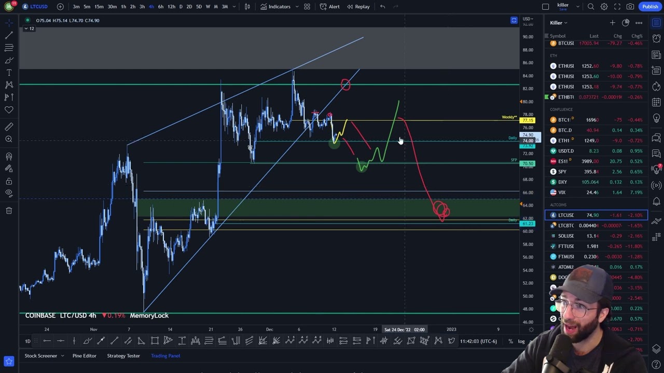The height and width of the screenshot is (373, 664).
Task: Toggle the green flag on ETHBTC row
Action: (x=547, y=97)
